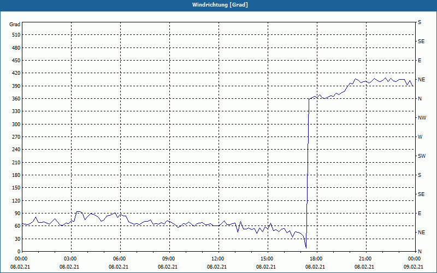Select the 08.02.21 date under 18:00
Viewport: 437px width, 273px height.
315,267
